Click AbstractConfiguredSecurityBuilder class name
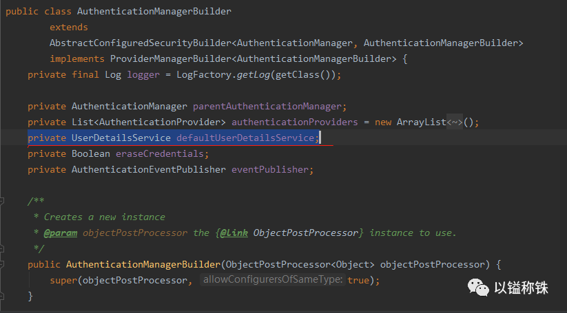567x313 pixels. tap(141, 43)
